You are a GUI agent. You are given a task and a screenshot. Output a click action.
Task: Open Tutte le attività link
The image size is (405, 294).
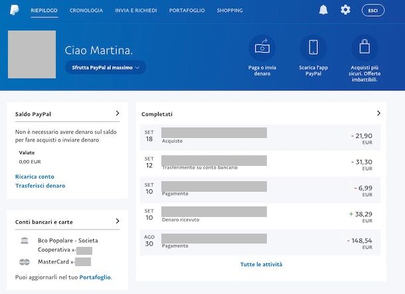261,264
